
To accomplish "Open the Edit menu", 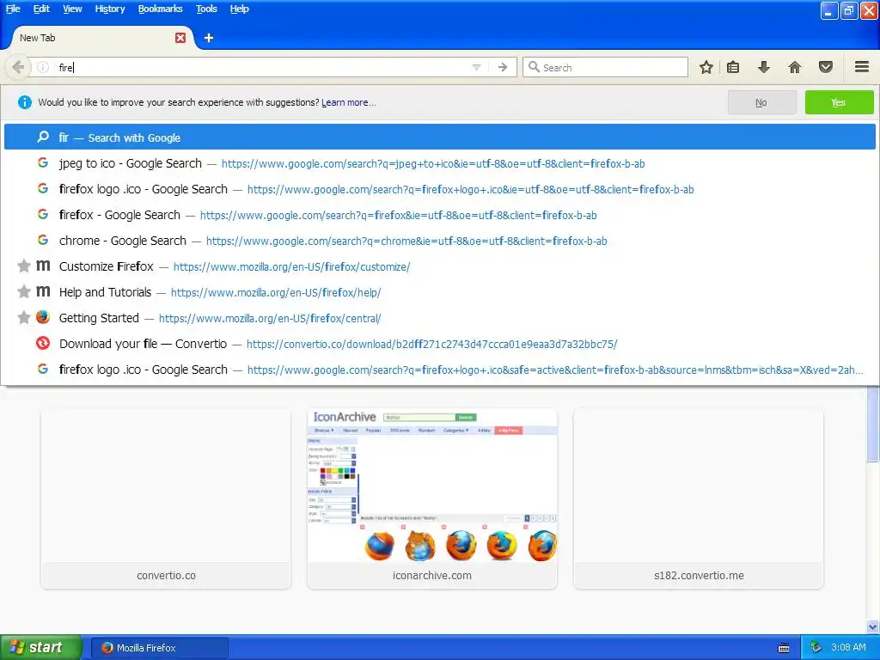I will (41, 9).
